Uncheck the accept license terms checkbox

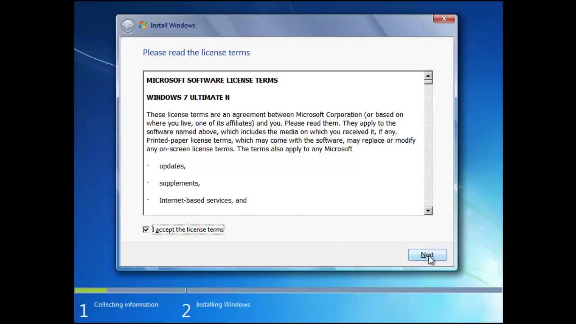pyautogui.click(x=146, y=229)
